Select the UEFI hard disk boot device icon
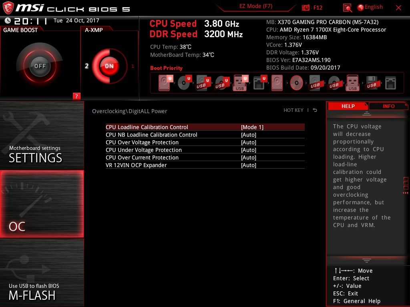The height and width of the screenshot is (307, 410). coord(166,83)
